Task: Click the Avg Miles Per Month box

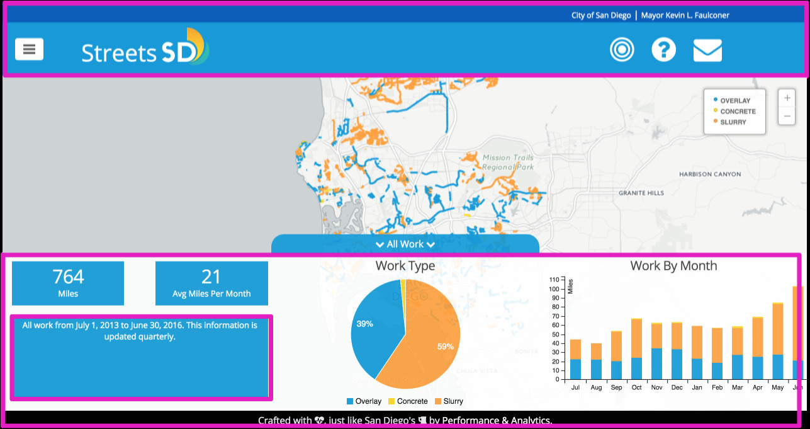Action: [x=211, y=283]
